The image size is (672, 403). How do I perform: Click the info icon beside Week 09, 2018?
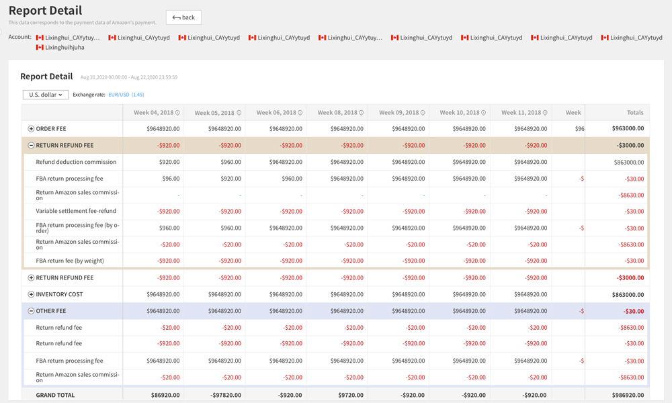[423, 113]
